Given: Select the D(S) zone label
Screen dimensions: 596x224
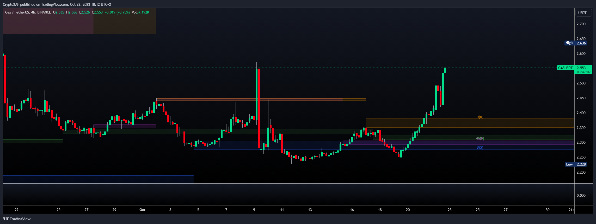Looking at the screenshot, I should click(x=480, y=147).
